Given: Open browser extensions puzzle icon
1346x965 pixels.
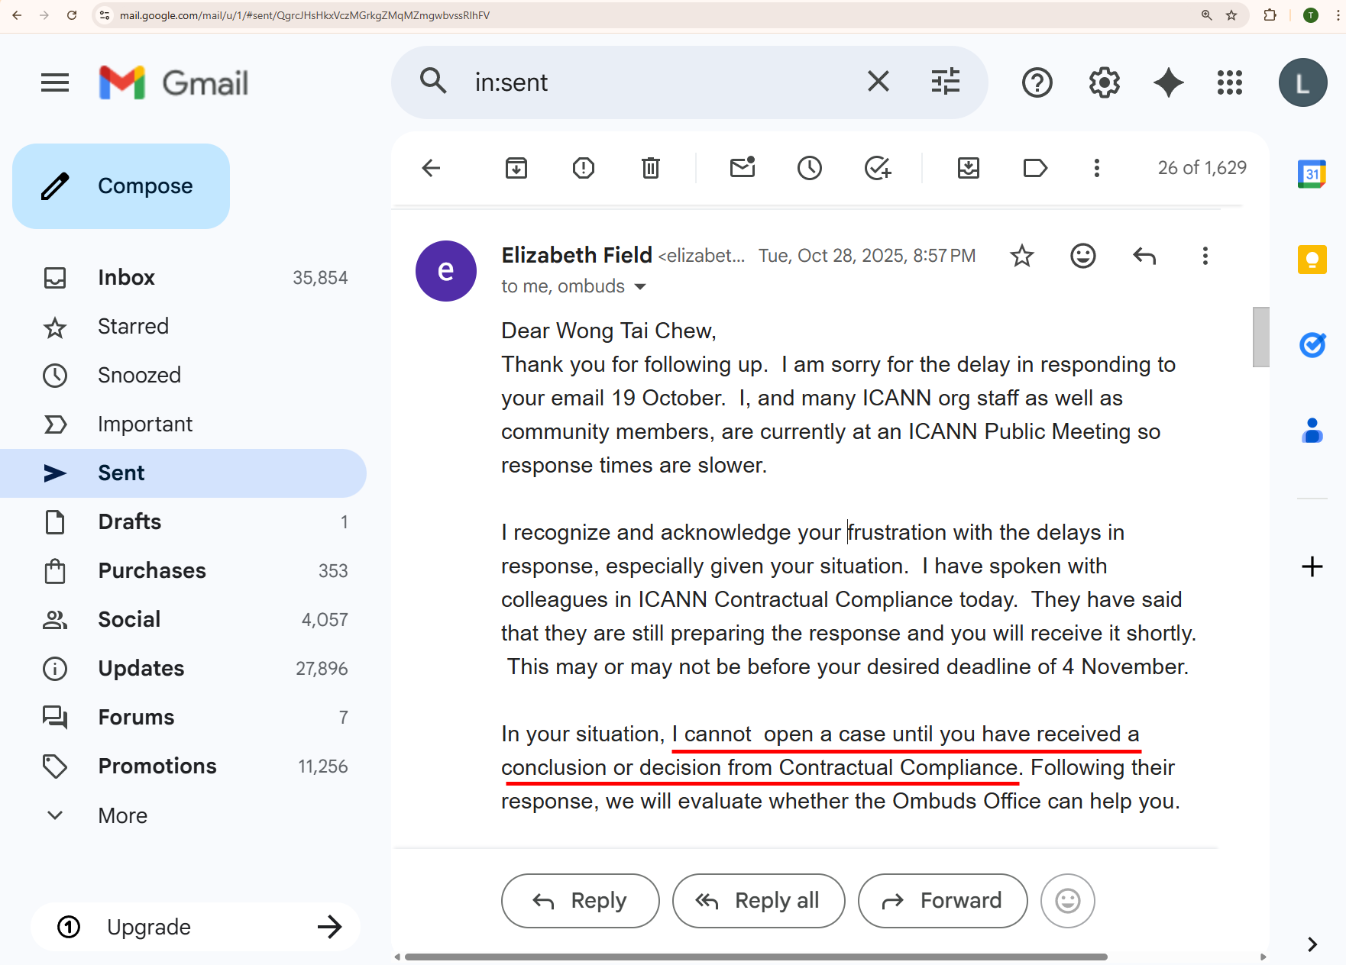Looking at the screenshot, I should 1270,15.
